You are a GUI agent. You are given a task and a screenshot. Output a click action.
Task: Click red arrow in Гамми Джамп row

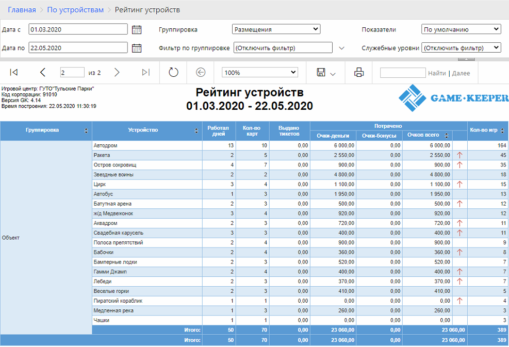coord(459,272)
